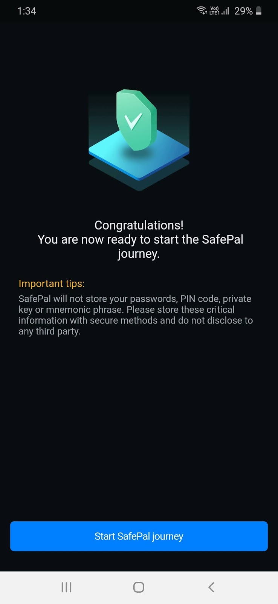This screenshot has height=604, width=278.
Task: Tap the Android home button icon
Action: (x=139, y=587)
